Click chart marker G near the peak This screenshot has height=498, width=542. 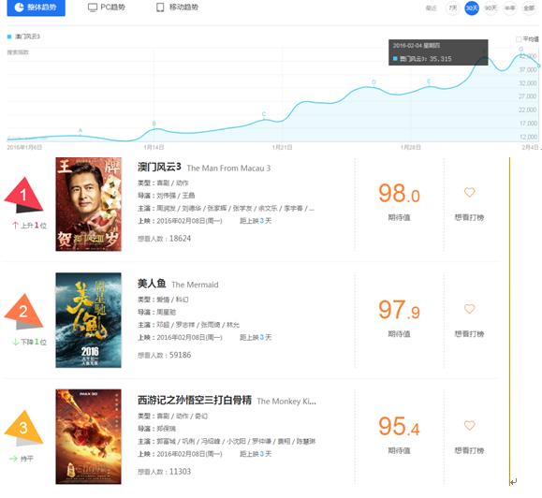click(x=520, y=49)
